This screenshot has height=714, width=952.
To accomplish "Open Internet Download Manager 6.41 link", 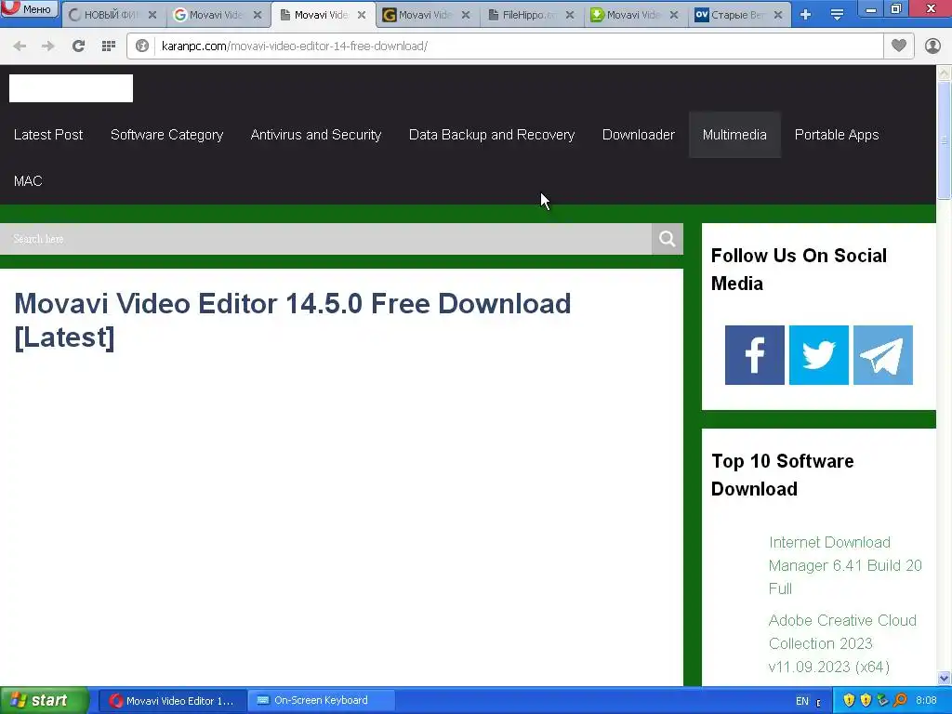I will (845, 565).
